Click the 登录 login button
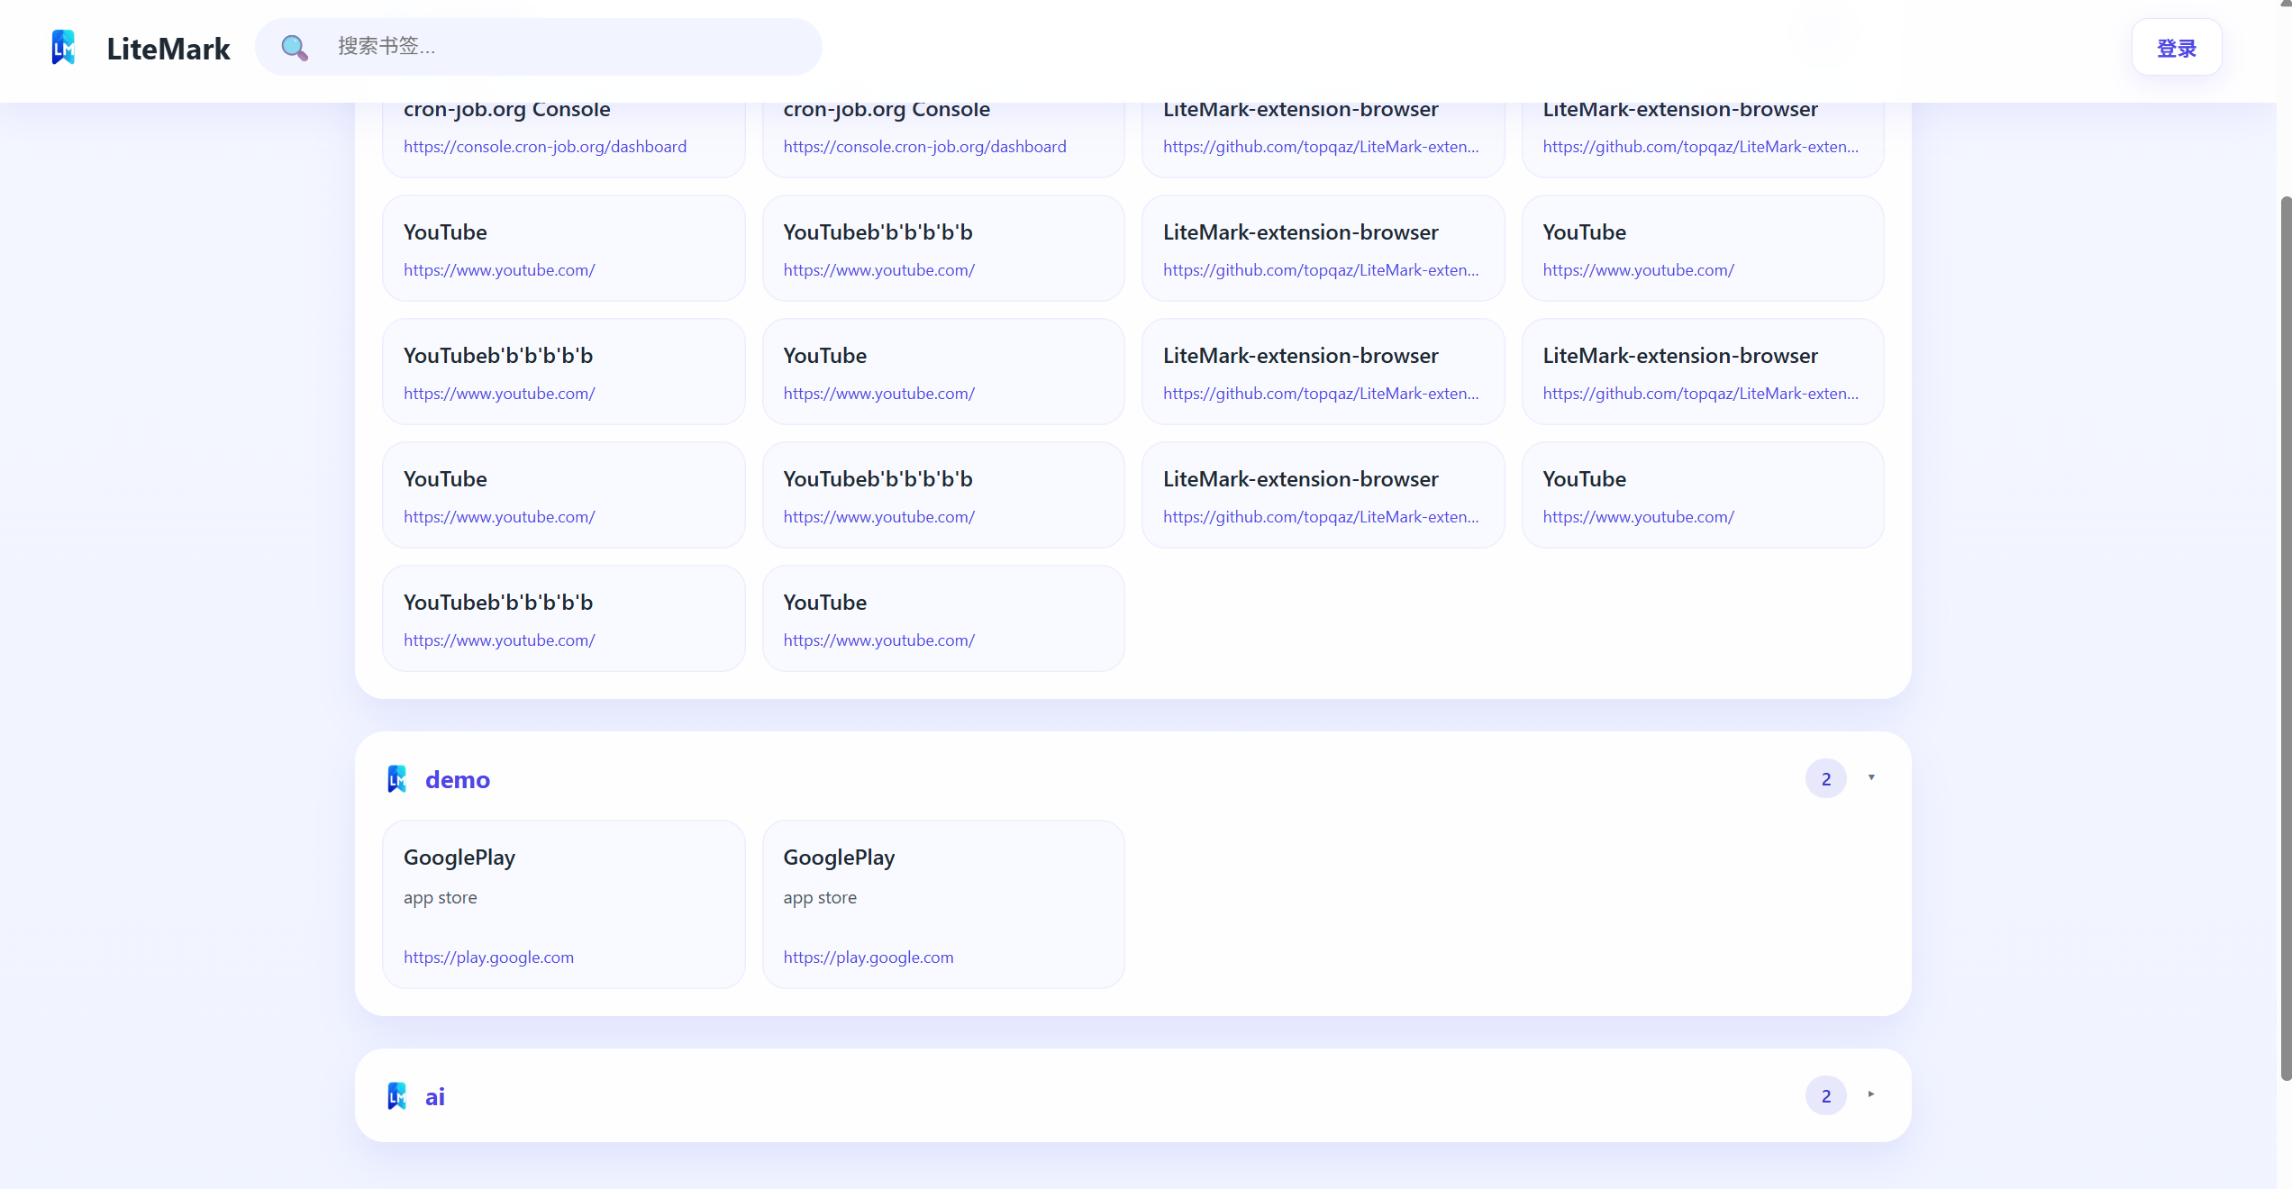Viewport: 2292px width, 1189px height. (x=2176, y=48)
